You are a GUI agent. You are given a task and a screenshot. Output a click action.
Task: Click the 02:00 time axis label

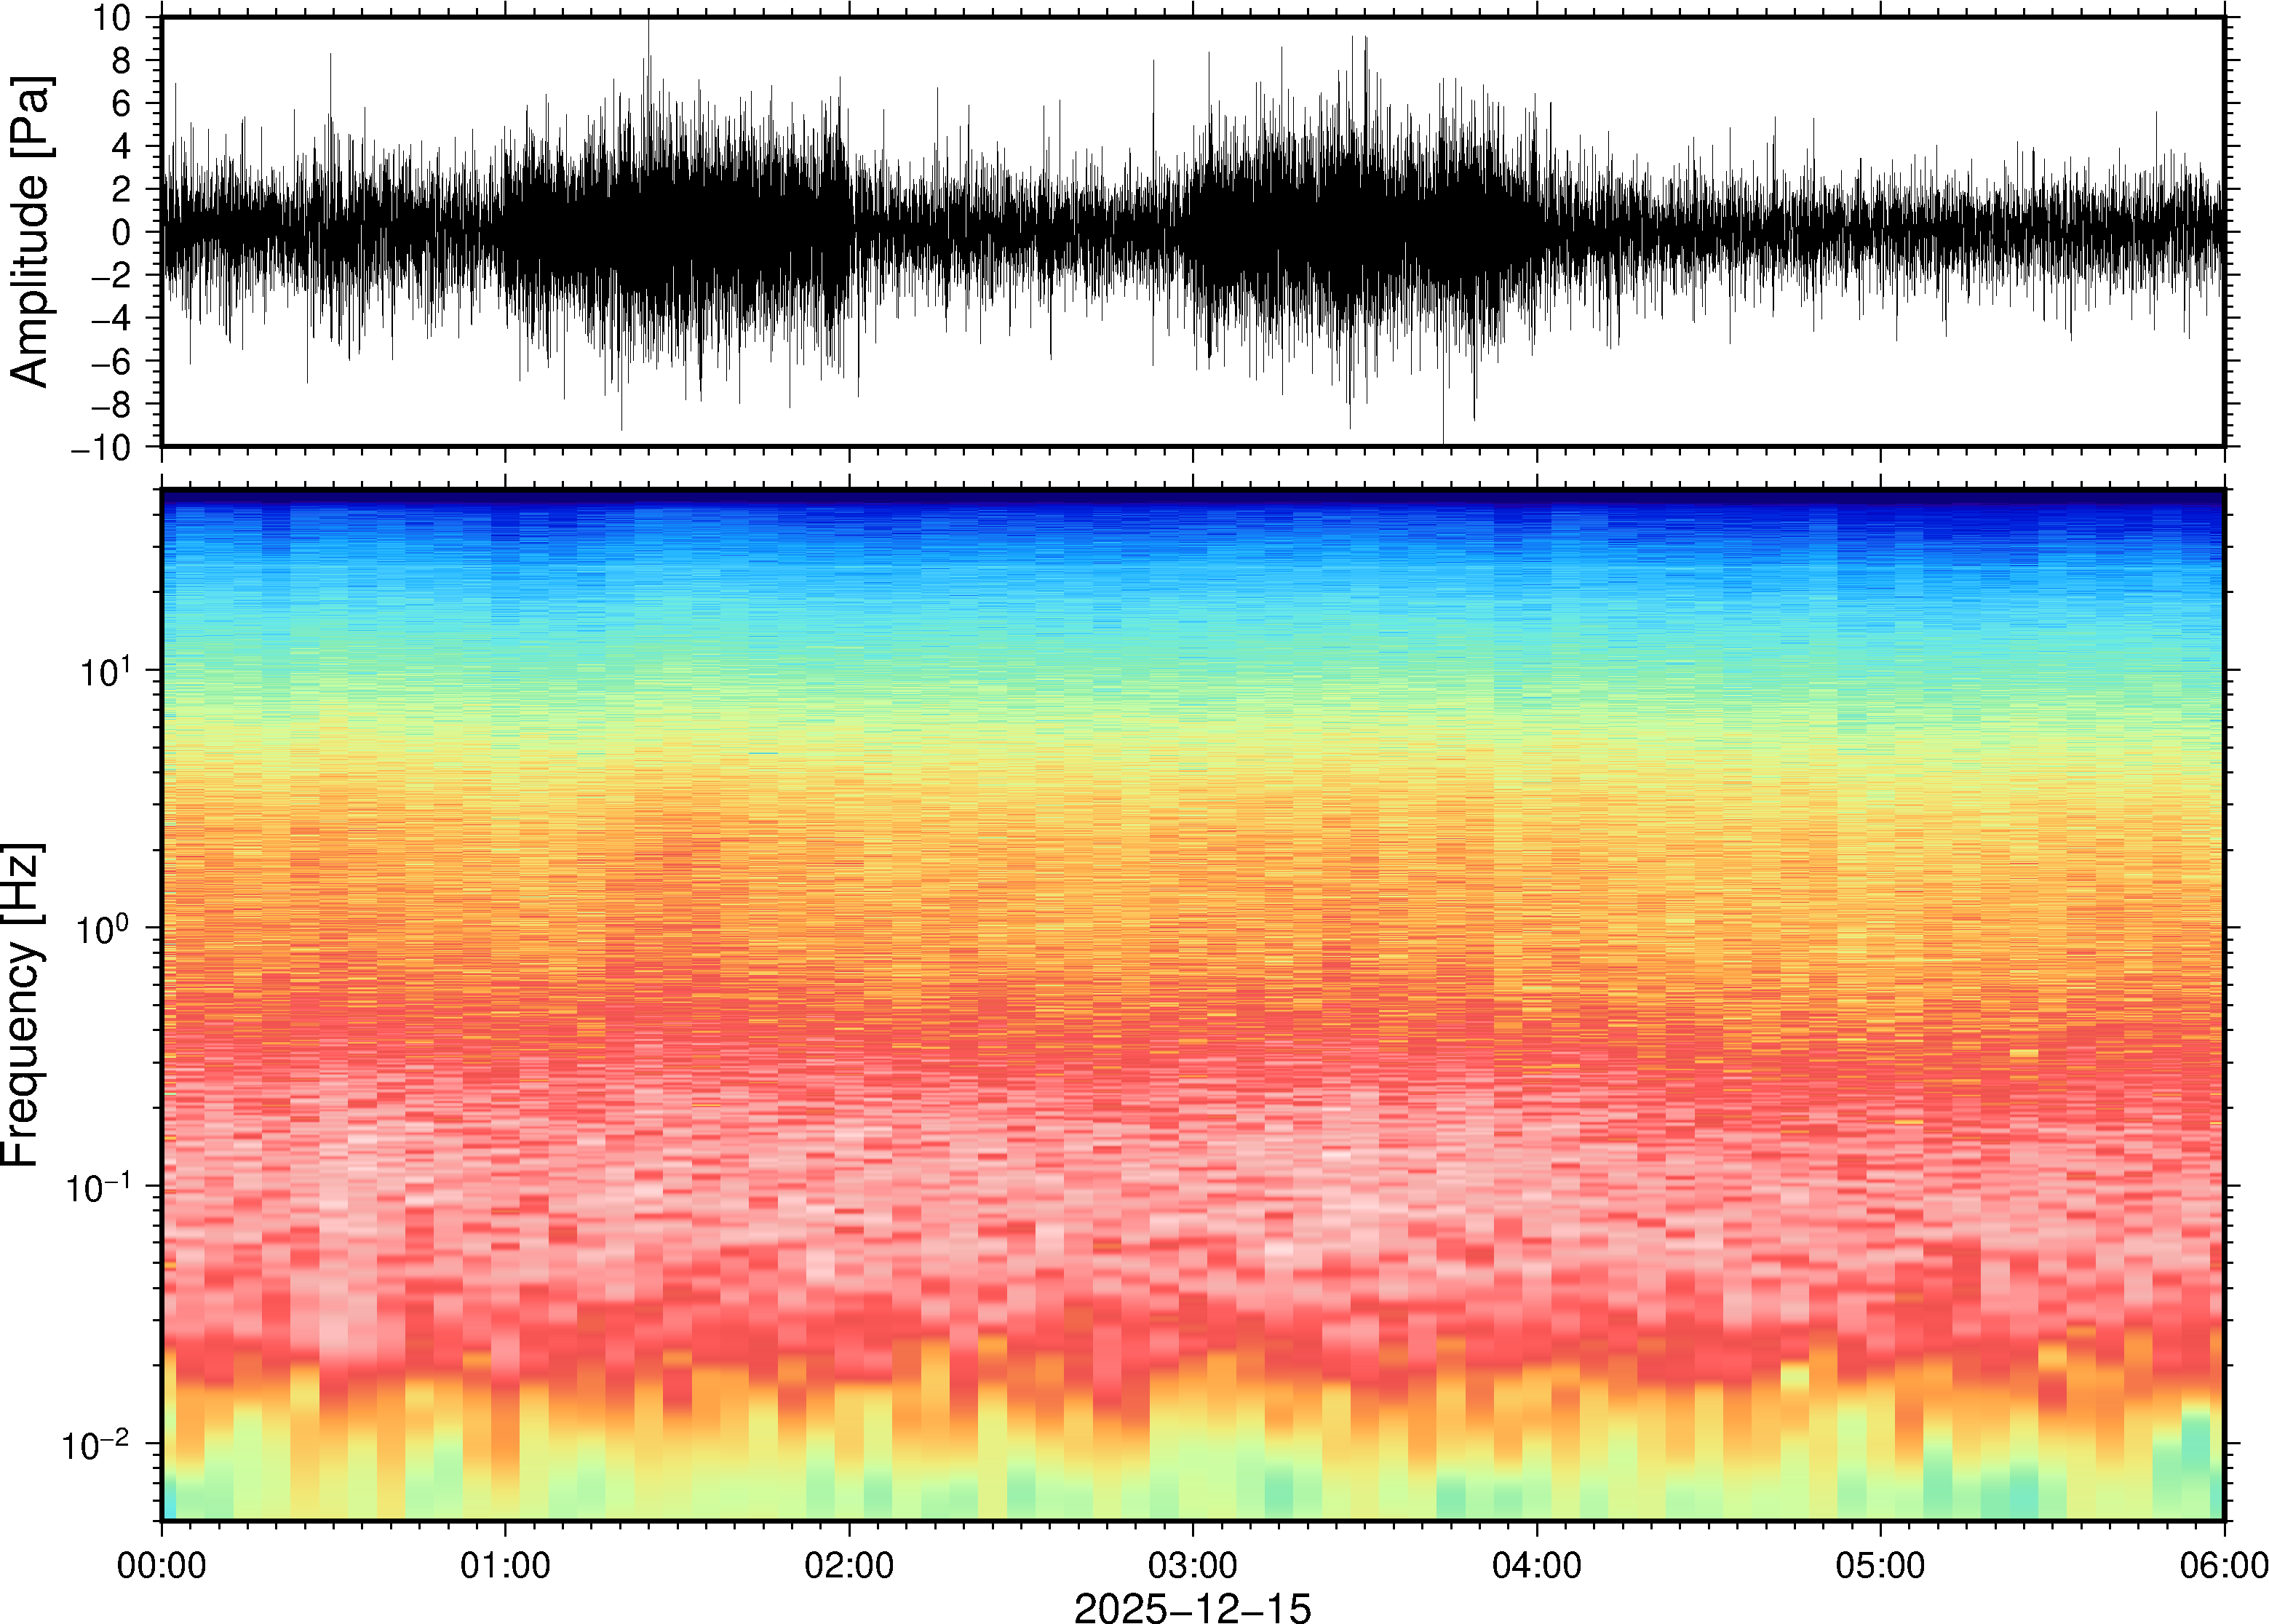848,1565
